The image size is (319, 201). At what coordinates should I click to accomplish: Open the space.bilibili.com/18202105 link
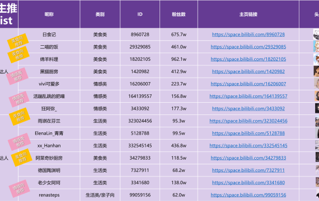(x=248, y=59)
